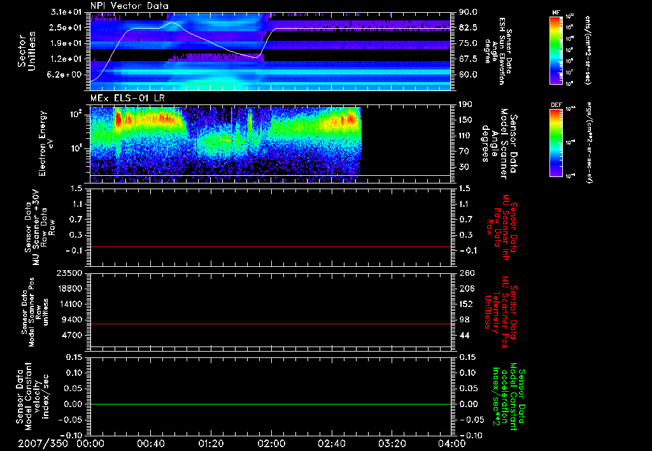Click the NPI vector data spectrogram
The height and width of the screenshot is (451, 652).
click(271, 51)
